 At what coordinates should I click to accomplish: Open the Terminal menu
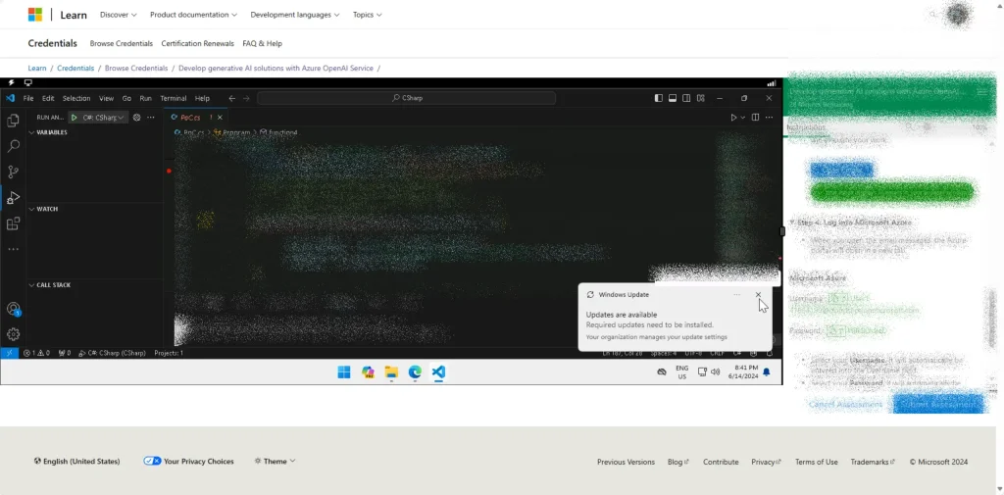tap(173, 99)
